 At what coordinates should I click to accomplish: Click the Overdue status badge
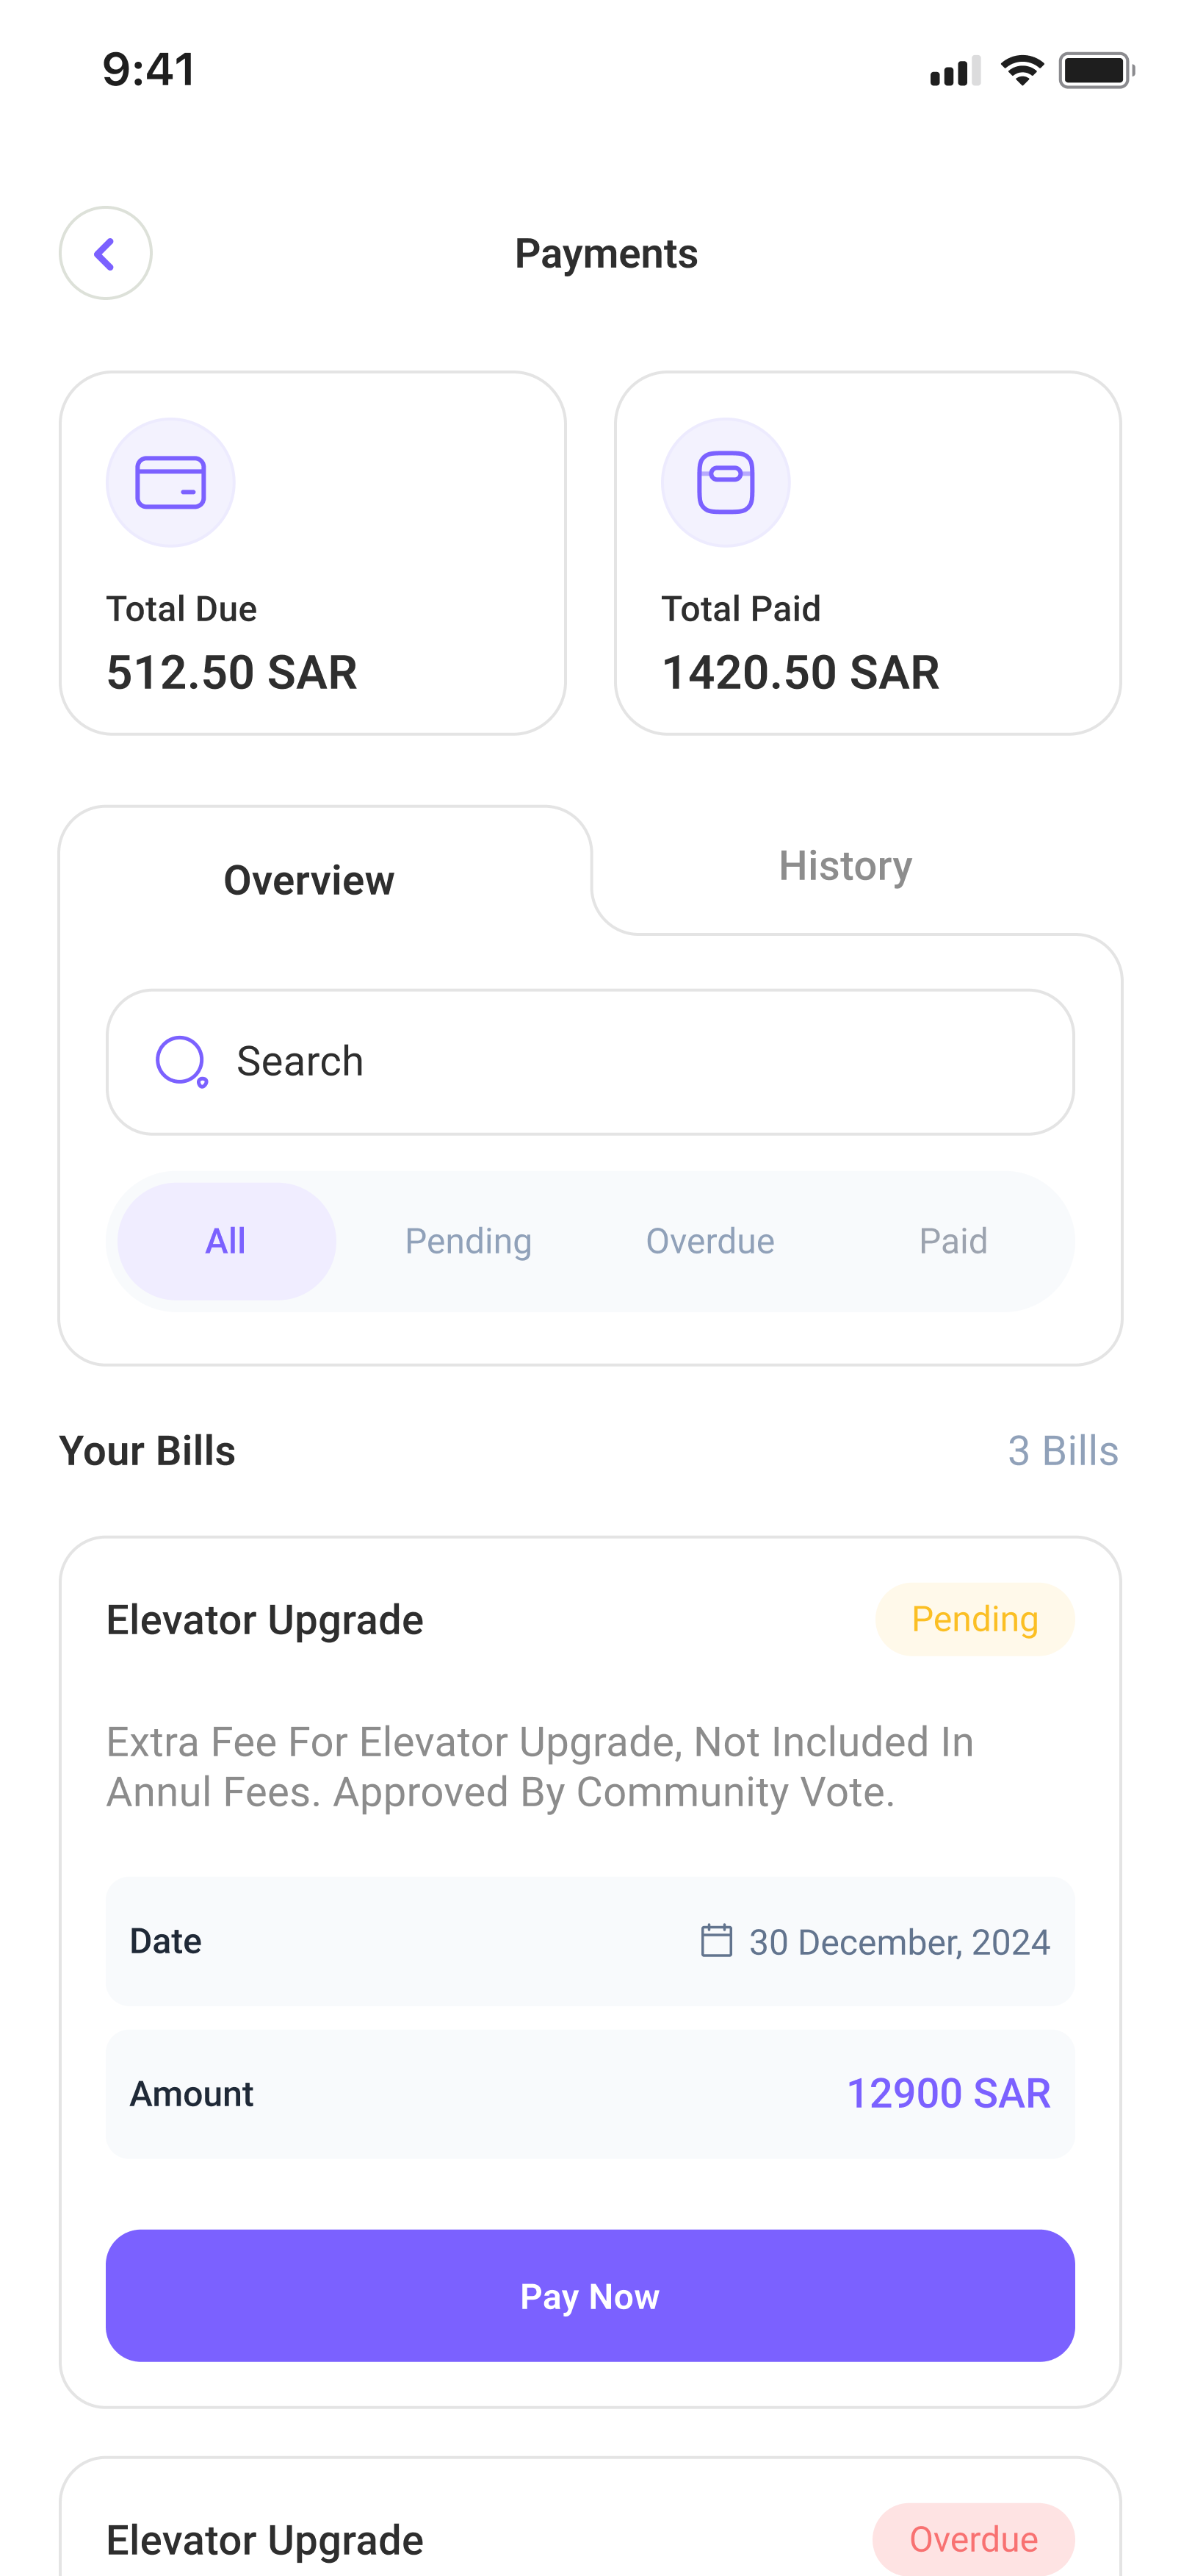point(973,2539)
